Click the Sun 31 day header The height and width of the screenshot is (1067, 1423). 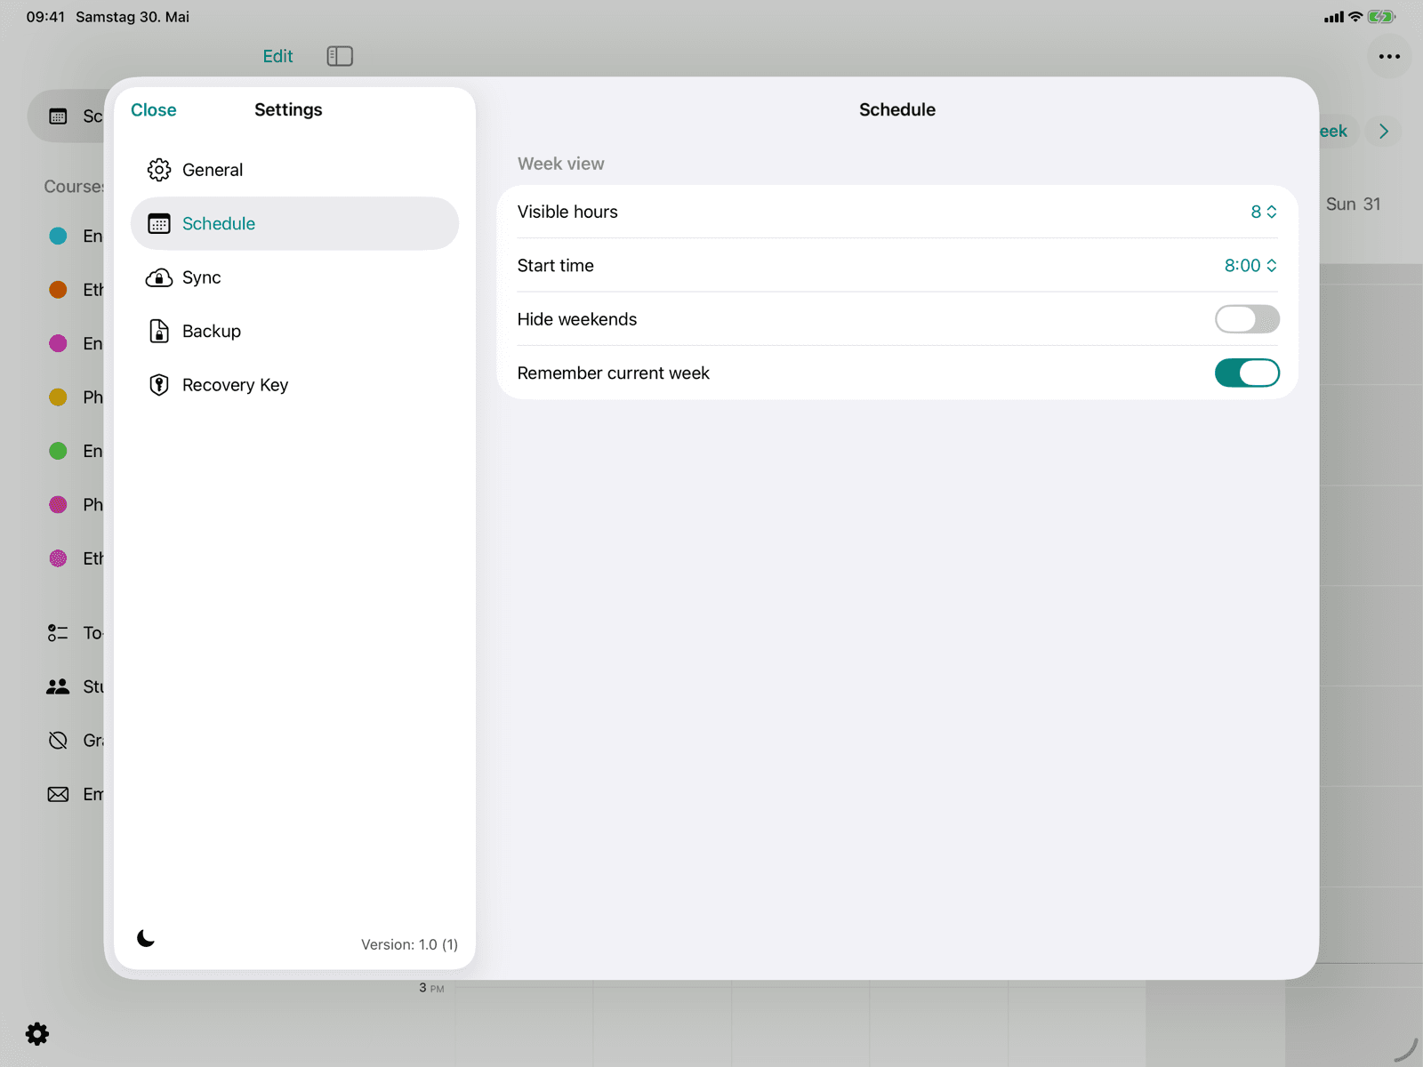(1353, 204)
